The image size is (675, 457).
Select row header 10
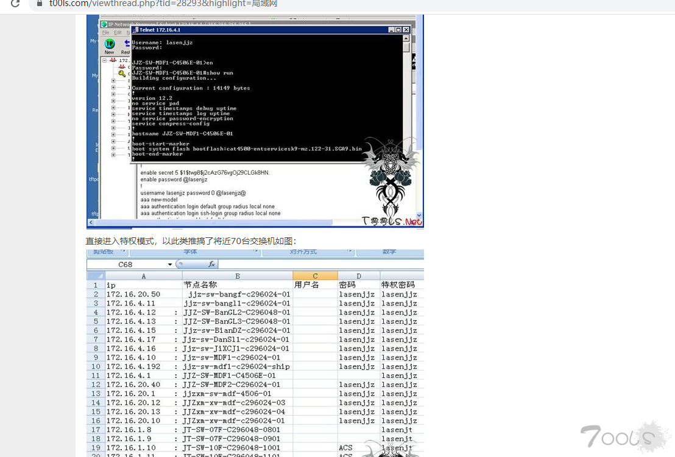(x=96, y=366)
